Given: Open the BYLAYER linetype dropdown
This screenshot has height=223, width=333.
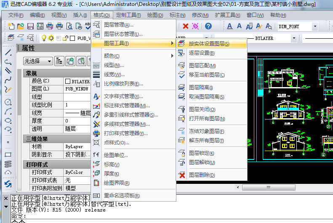Looking at the screenshot, I should pos(294,38).
